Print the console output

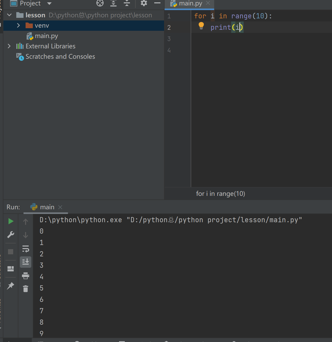26,276
